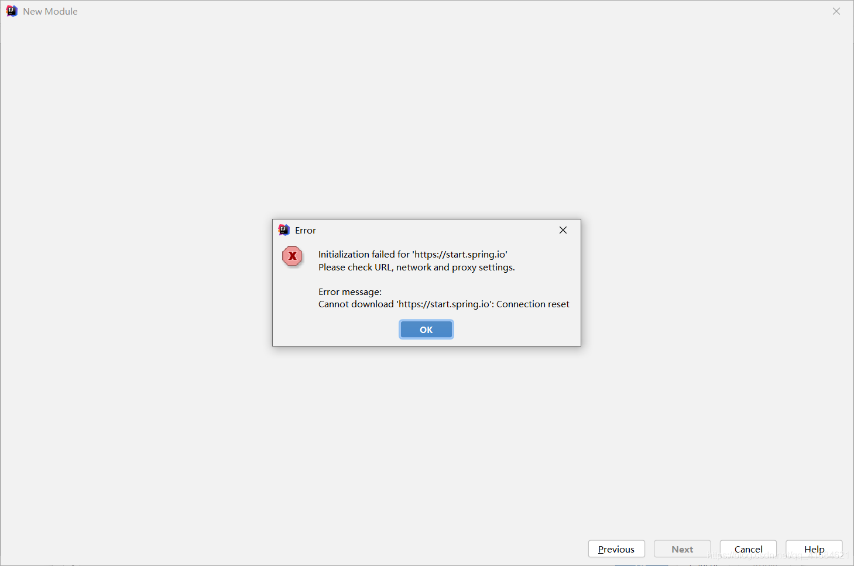Image resolution: width=854 pixels, height=566 pixels.
Task: Click 'Please check URL, network and proxy settings.'
Action: click(417, 267)
